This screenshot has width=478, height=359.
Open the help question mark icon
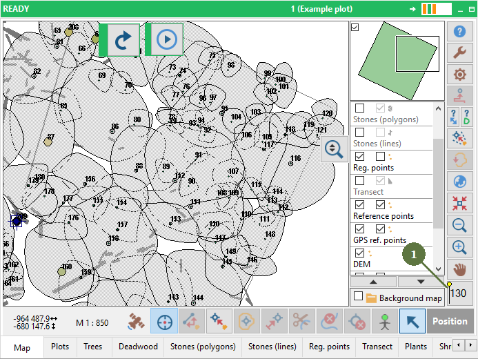pos(459,32)
